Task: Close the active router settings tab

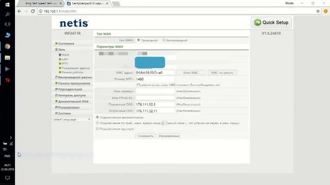Action: tap(107, 4)
